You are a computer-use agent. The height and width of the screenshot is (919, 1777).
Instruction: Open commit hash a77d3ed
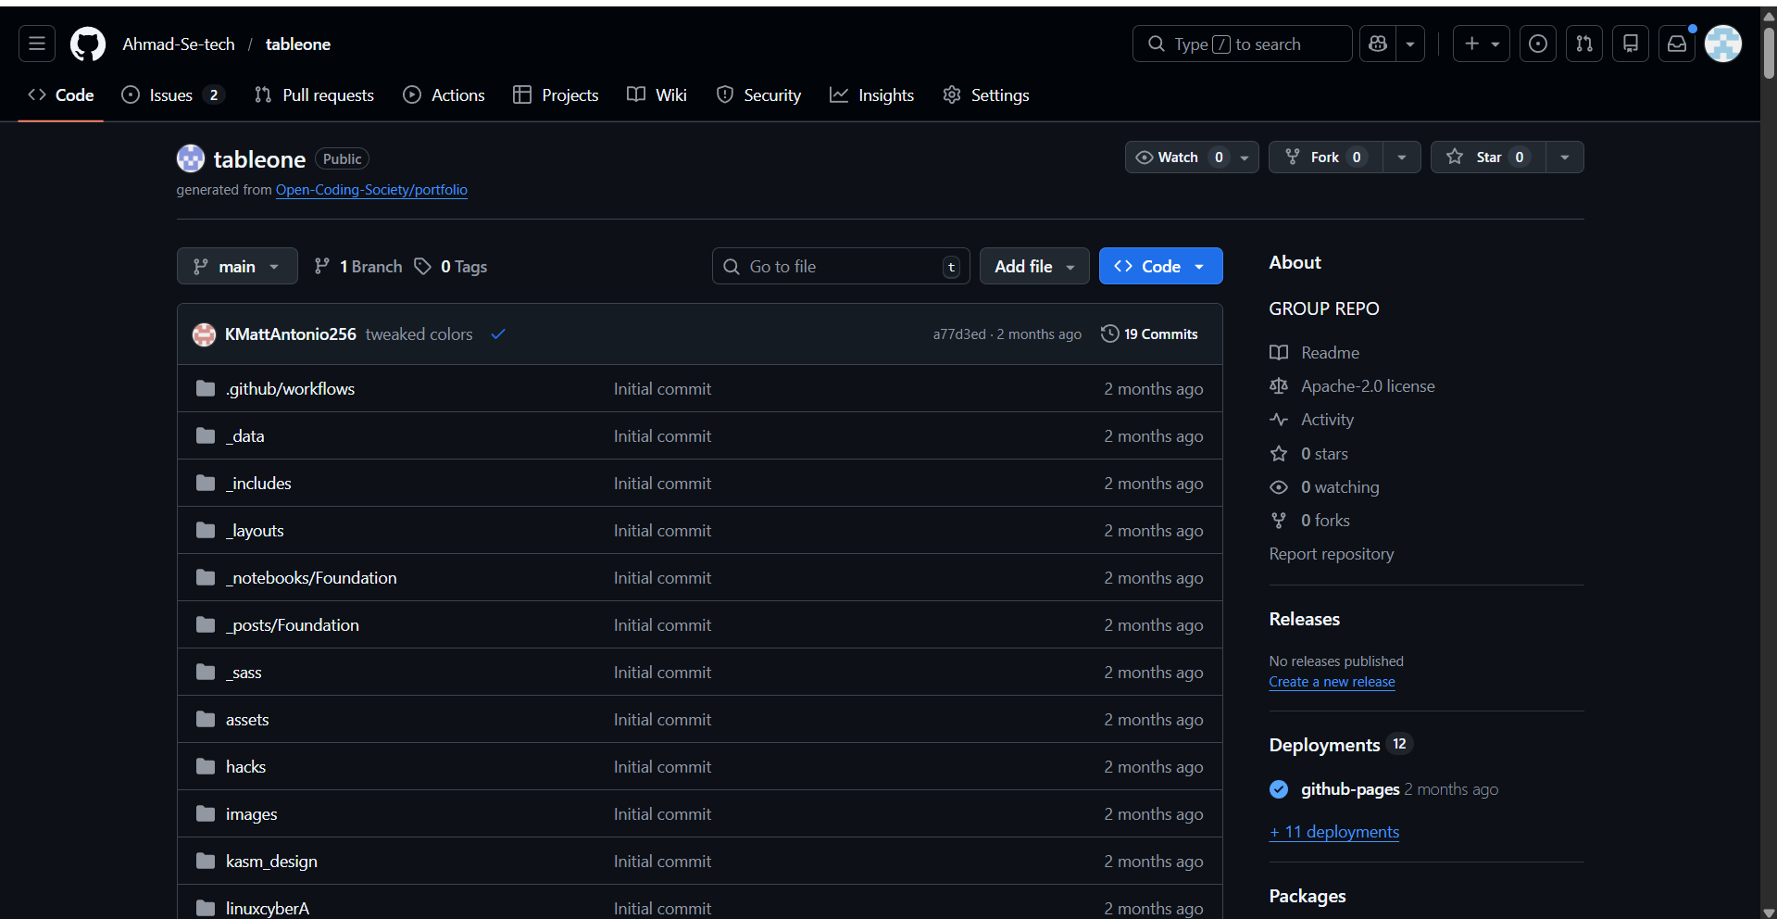(x=959, y=334)
